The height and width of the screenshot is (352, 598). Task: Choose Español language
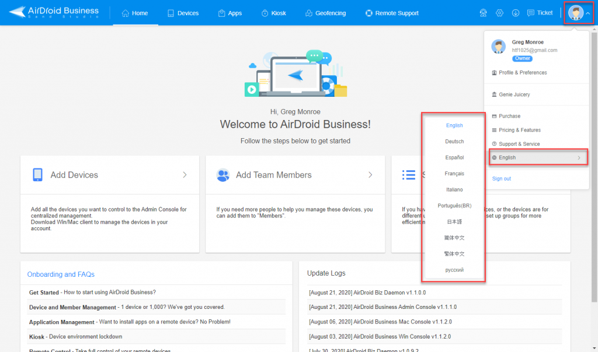[454, 157]
